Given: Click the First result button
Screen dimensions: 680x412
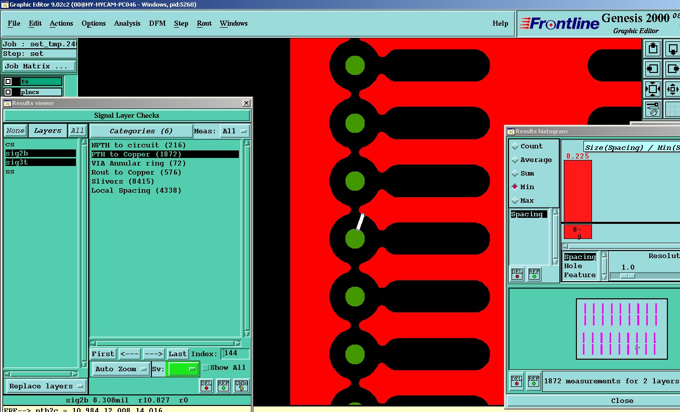Looking at the screenshot, I should (103, 354).
